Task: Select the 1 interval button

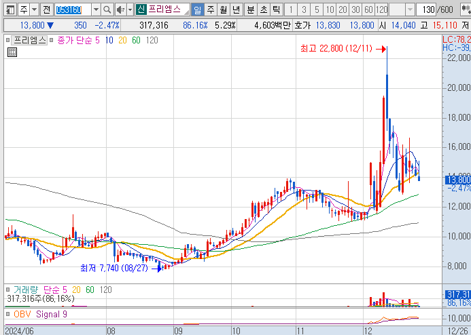Action: (291, 10)
